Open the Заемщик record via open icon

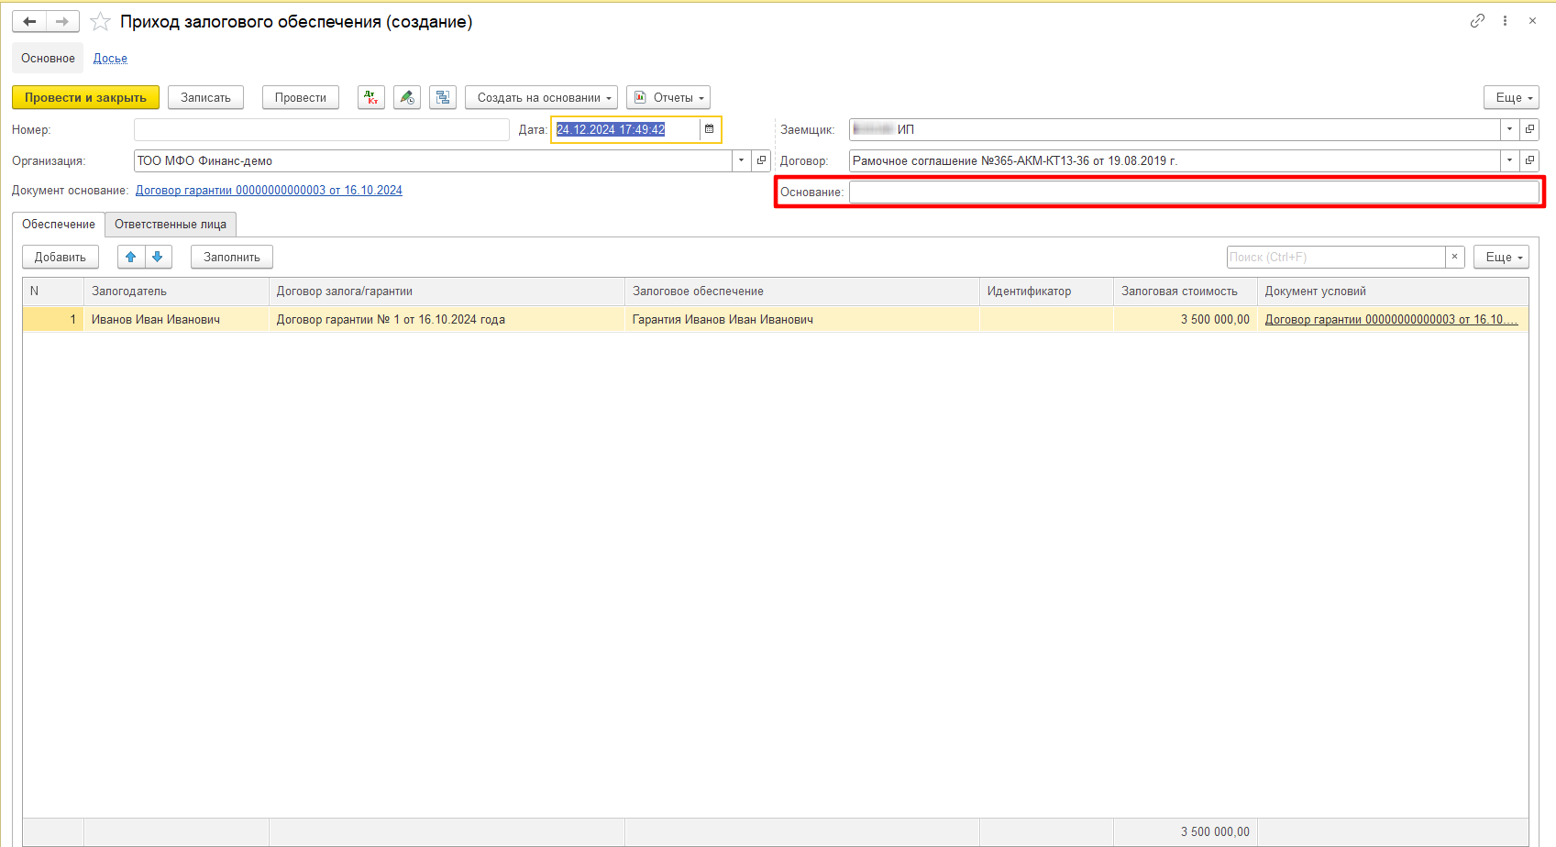click(1529, 129)
